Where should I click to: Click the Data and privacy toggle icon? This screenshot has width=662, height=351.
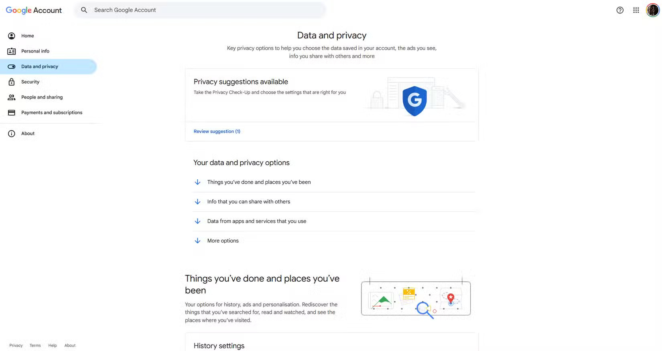(x=12, y=66)
